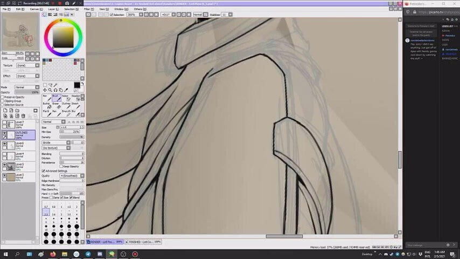This screenshot has width=460, height=259.
Task: Toggle pressure Size checkbox
Action: 61,197
